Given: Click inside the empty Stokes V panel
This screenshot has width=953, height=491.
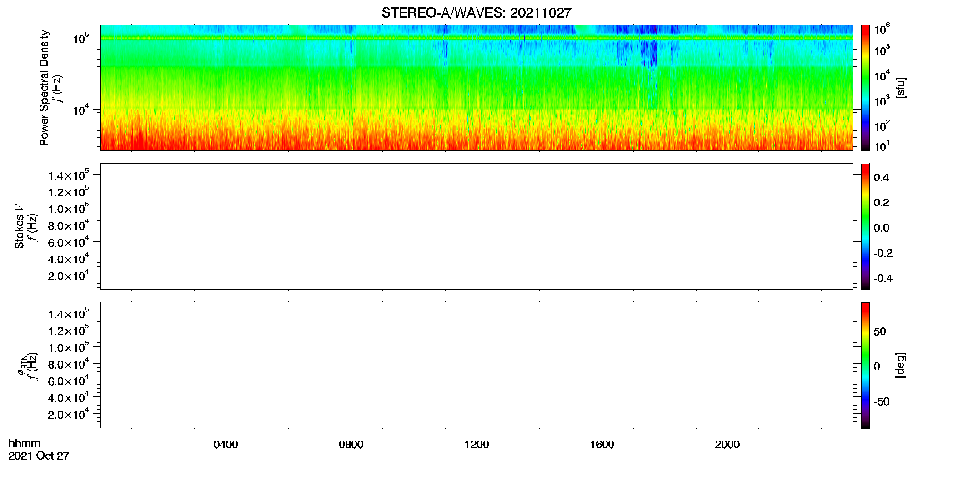Looking at the screenshot, I should pos(476,226).
